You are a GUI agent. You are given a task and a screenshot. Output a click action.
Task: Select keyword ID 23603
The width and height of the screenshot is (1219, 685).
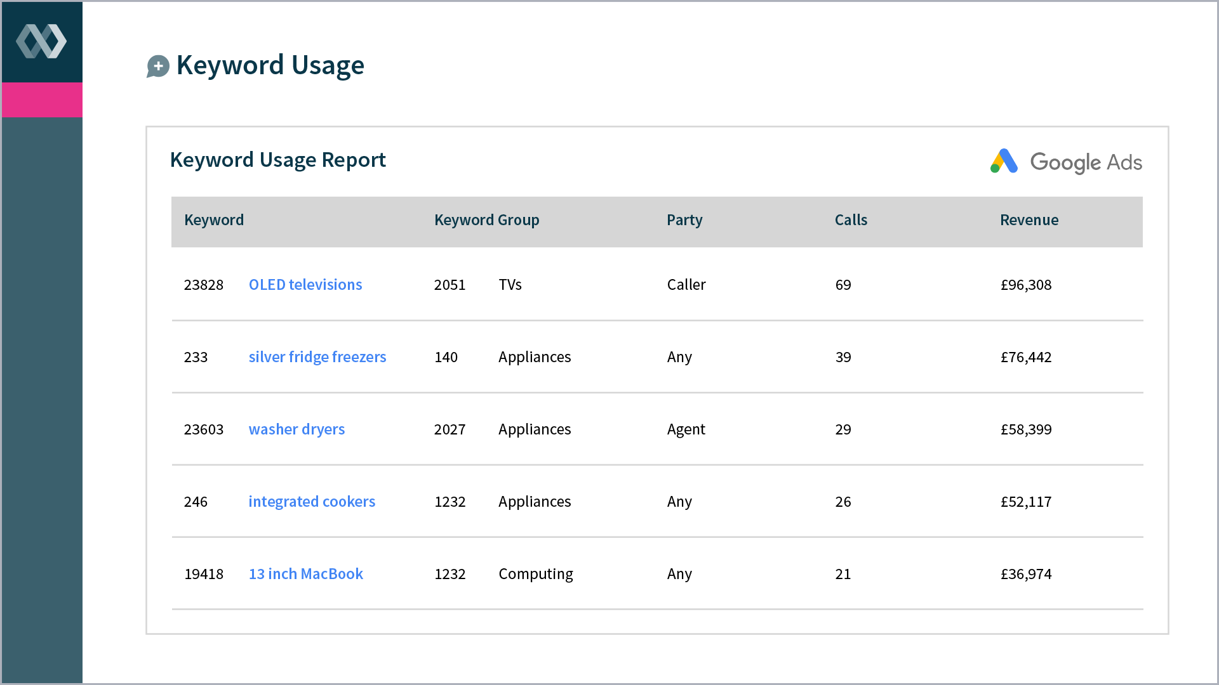pos(204,429)
